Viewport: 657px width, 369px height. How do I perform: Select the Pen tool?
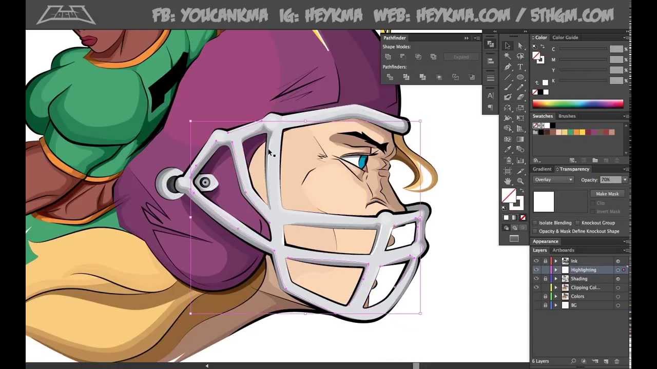(508, 67)
